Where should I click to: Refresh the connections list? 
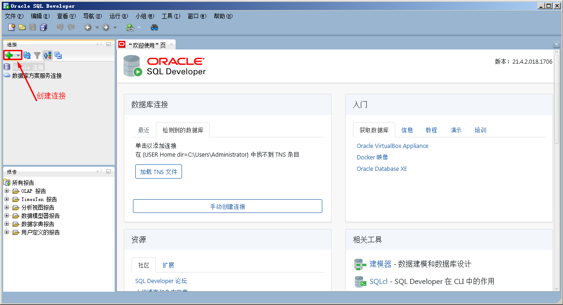click(27, 55)
